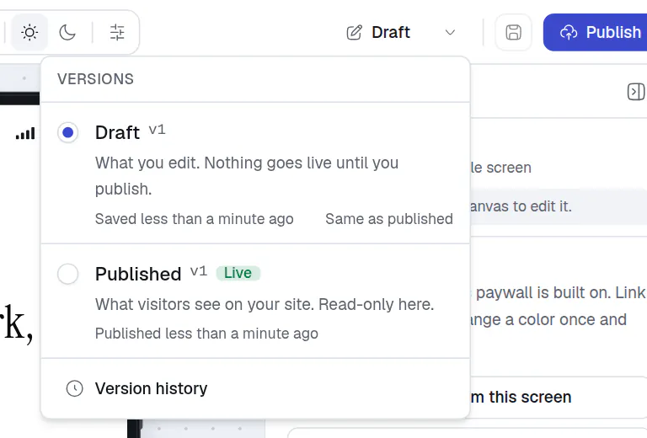Viewport: 647px width, 438px height.
Task: Click 'What you edit' description text
Action: pos(247,176)
